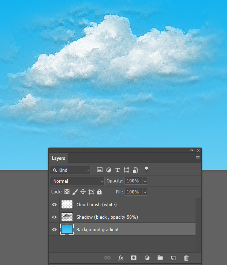Filter for type layers icon
The image size is (227, 265).
pos(118,170)
